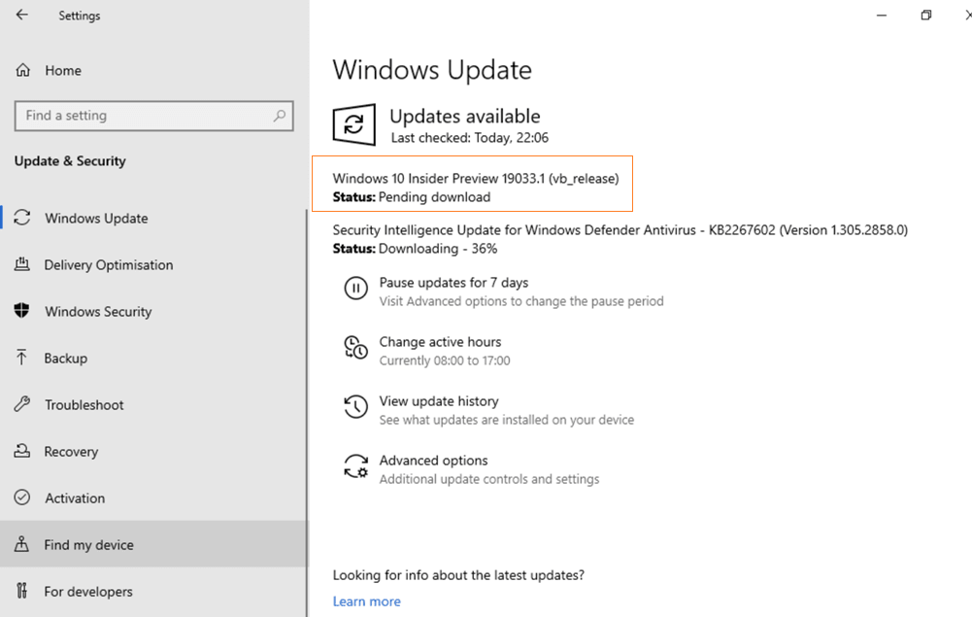Image resolution: width=972 pixels, height=617 pixels.
Task: Click the Backup arrow icon
Action: click(21, 358)
